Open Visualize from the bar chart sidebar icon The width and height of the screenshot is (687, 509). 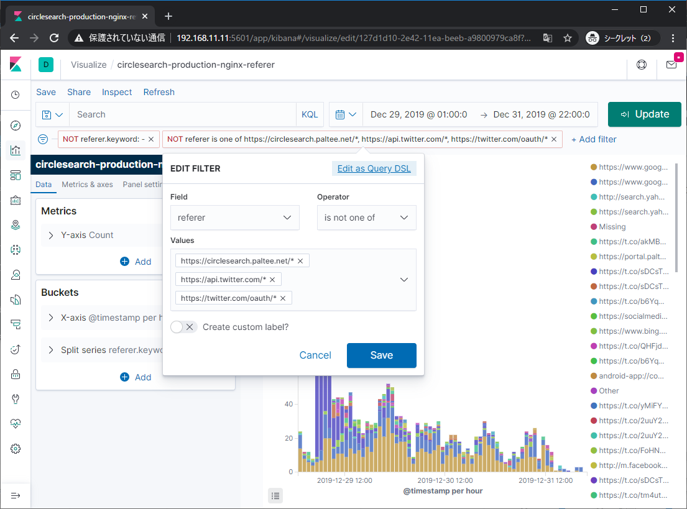tap(16, 150)
